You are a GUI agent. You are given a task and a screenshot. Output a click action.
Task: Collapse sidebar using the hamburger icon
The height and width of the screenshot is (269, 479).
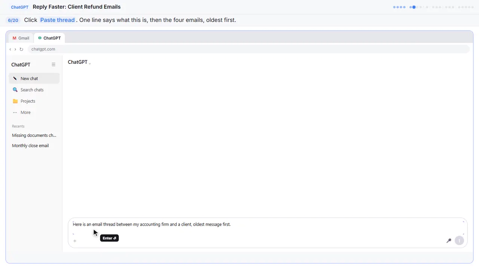pos(54,65)
